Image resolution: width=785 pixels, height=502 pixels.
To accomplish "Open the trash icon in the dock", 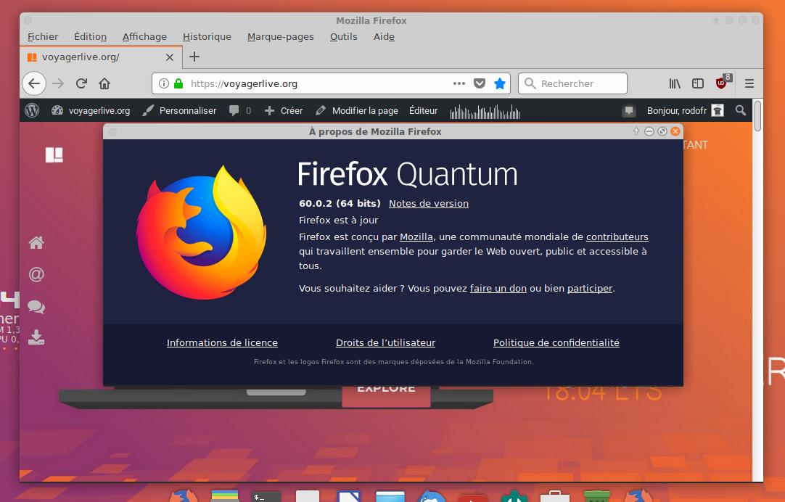I will click(597, 496).
